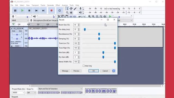Open the VID_202209 track name dropdown menu

tap(18, 28)
